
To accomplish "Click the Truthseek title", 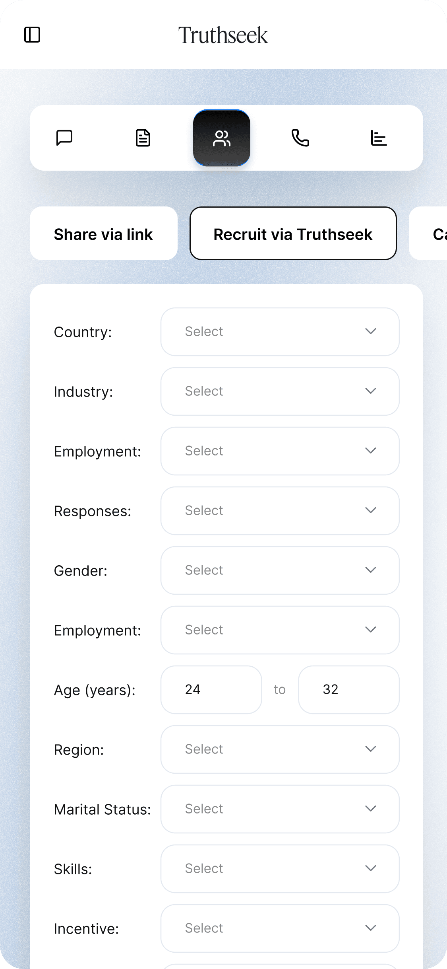I will (223, 35).
